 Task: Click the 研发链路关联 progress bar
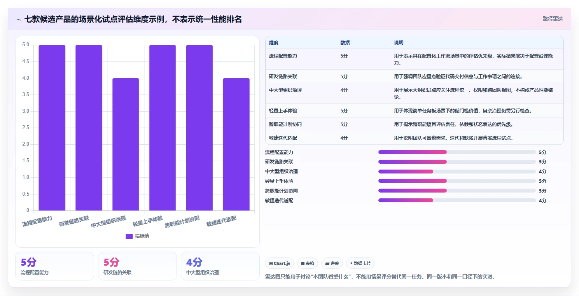pos(457,162)
